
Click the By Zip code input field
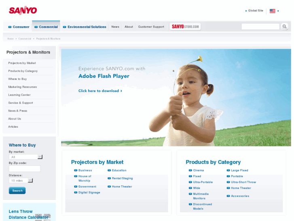click(x=25, y=169)
